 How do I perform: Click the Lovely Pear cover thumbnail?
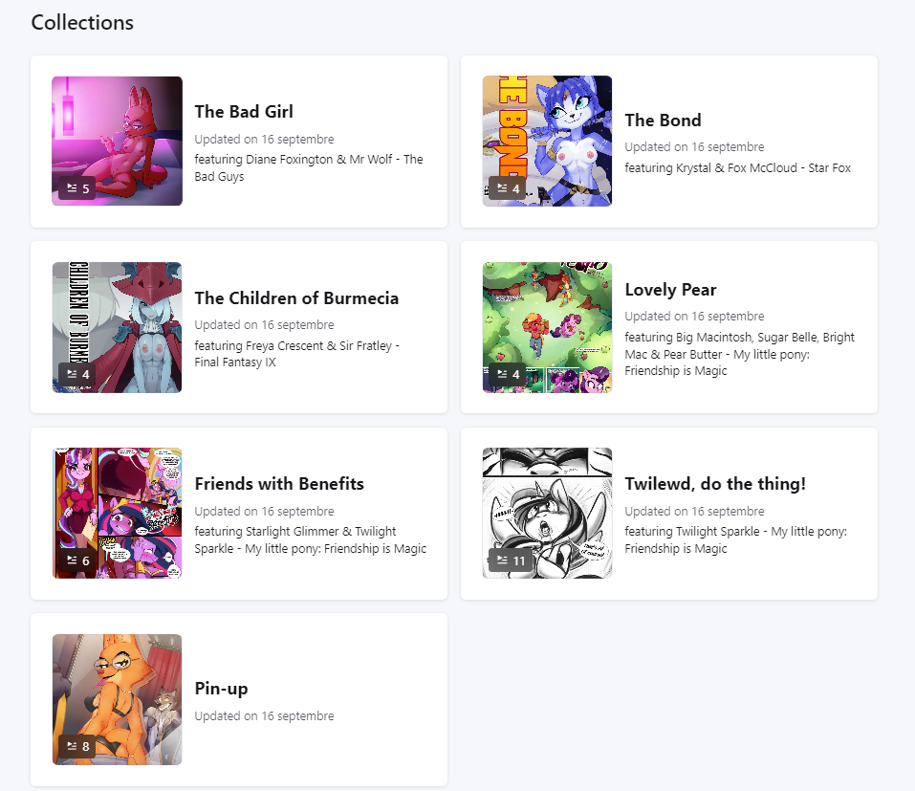[547, 327]
